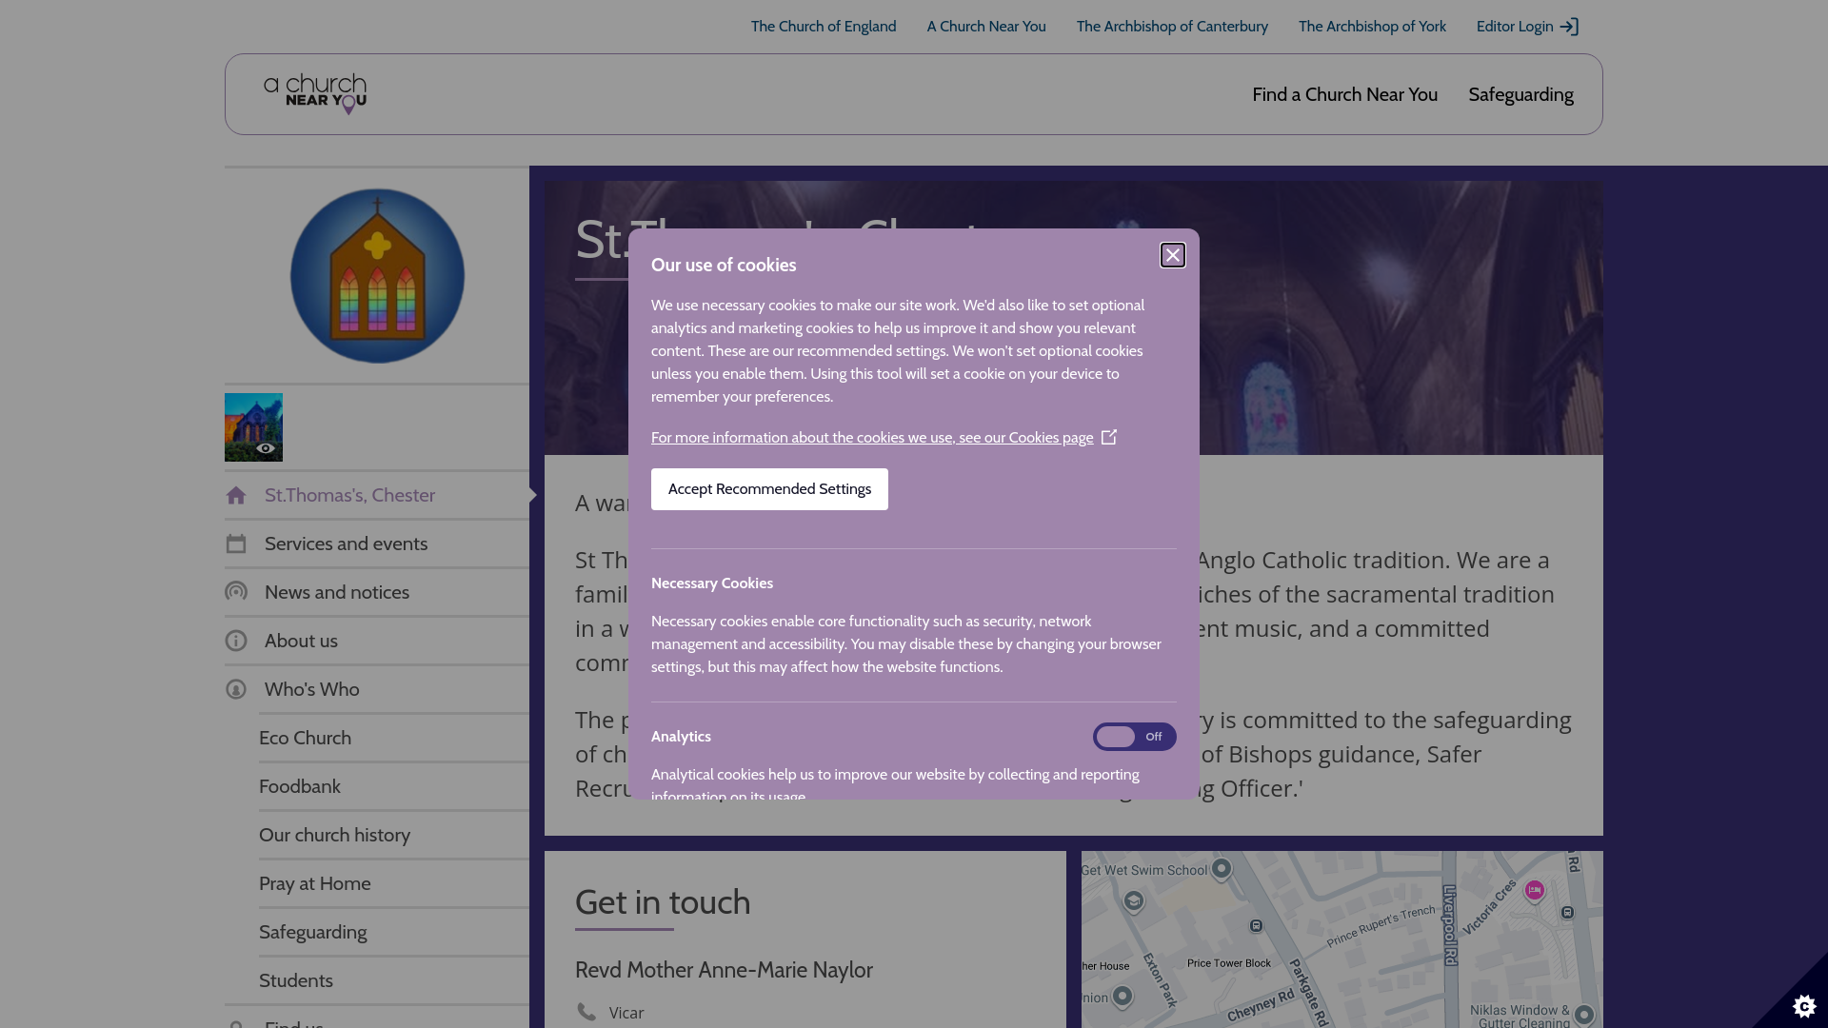Click the home icon in sidebar
The image size is (1828, 1028).
click(236, 495)
